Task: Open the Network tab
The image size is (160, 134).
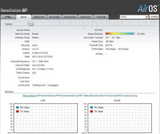Action: (x=55, y=17)
